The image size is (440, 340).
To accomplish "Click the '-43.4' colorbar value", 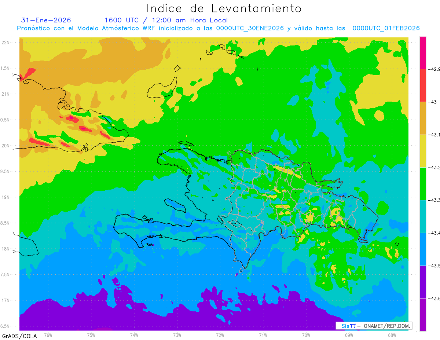I will point(434,233).
